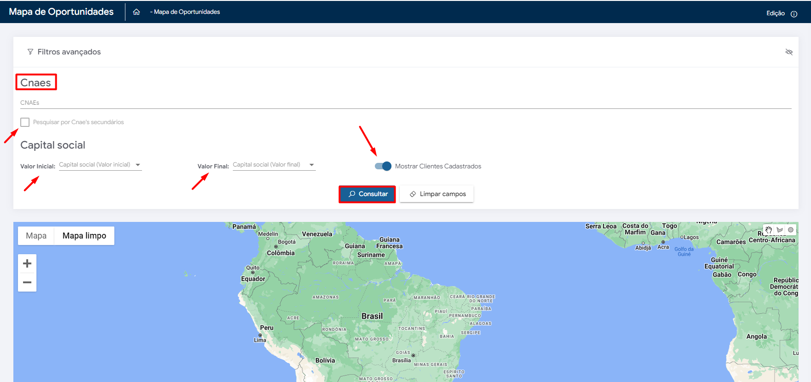The width and height of the screenshot is (811, 382).
Task: Click the Serra Leoa label on map
Action: [601, 226]
